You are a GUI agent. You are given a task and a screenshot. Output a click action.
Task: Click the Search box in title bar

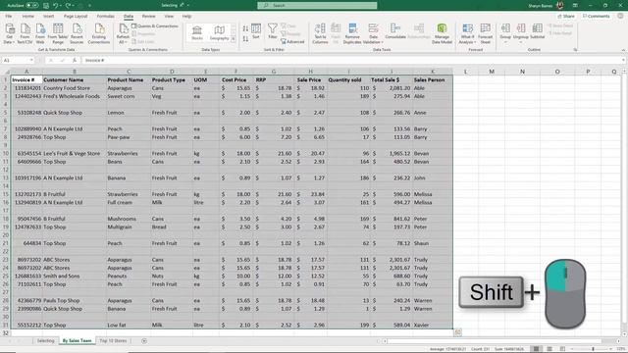(317, 5)
